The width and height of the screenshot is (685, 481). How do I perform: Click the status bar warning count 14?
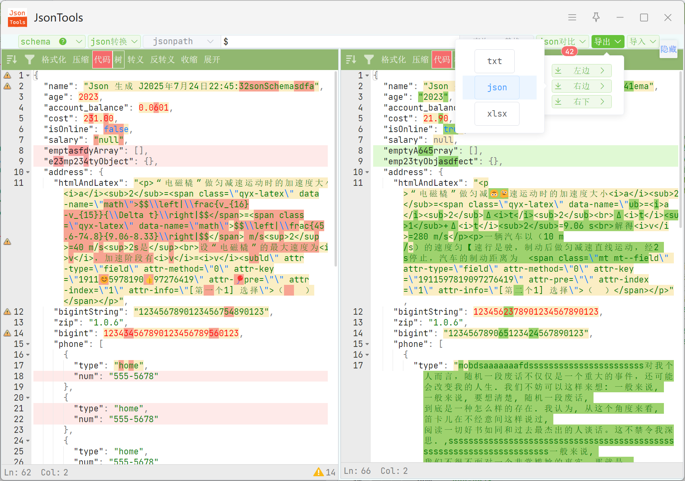pyautogui.click(x=324, y=472)
